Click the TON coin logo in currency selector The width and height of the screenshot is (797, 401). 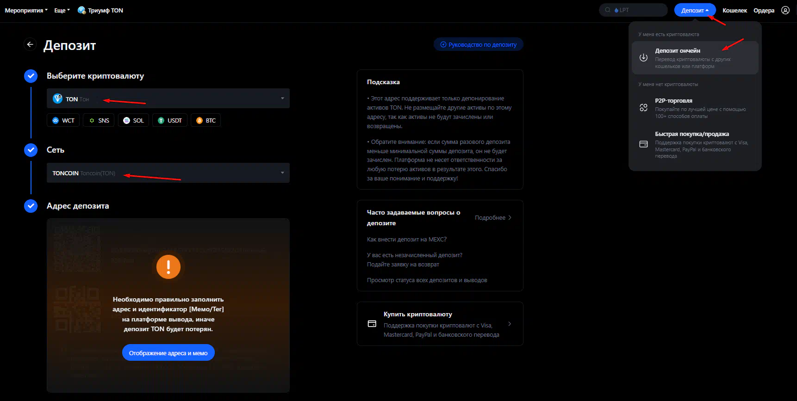(x=57, y=99)
